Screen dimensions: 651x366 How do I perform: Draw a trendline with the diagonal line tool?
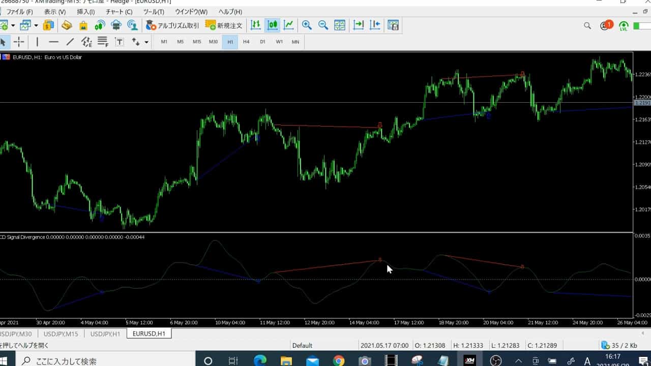point(70,42)
